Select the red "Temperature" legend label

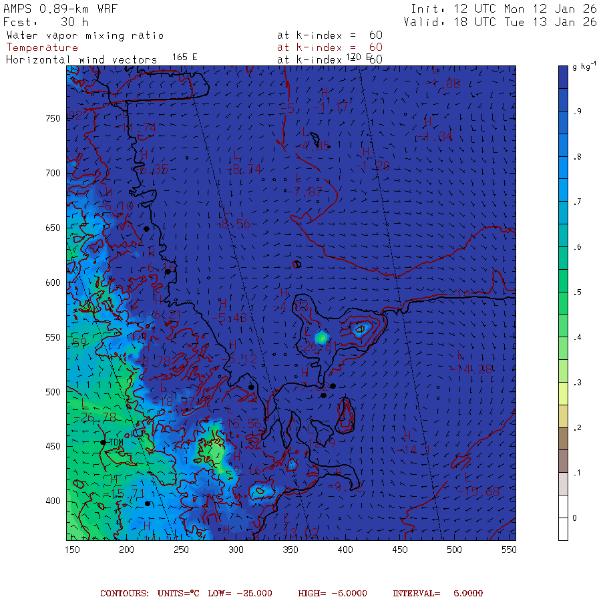click(42, 47)
